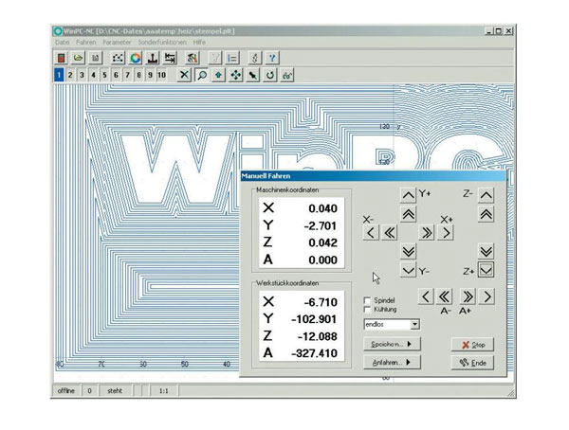Viewport: 569px width, 430px height.
Task: Select tool number 8 button
Action: pos(138,75)
